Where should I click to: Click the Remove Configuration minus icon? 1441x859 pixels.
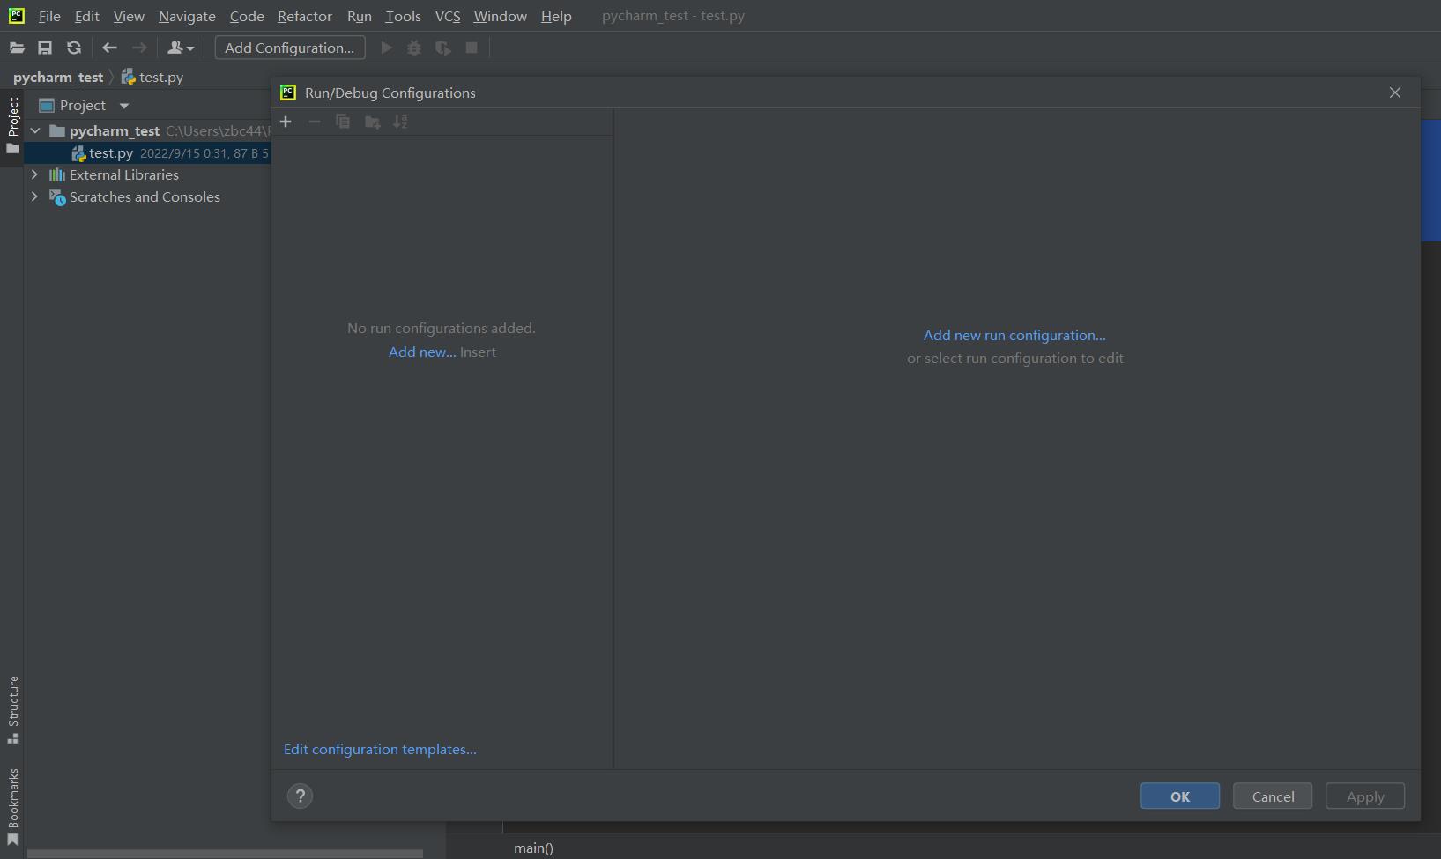pyautogui.click(x=315, y=122)
